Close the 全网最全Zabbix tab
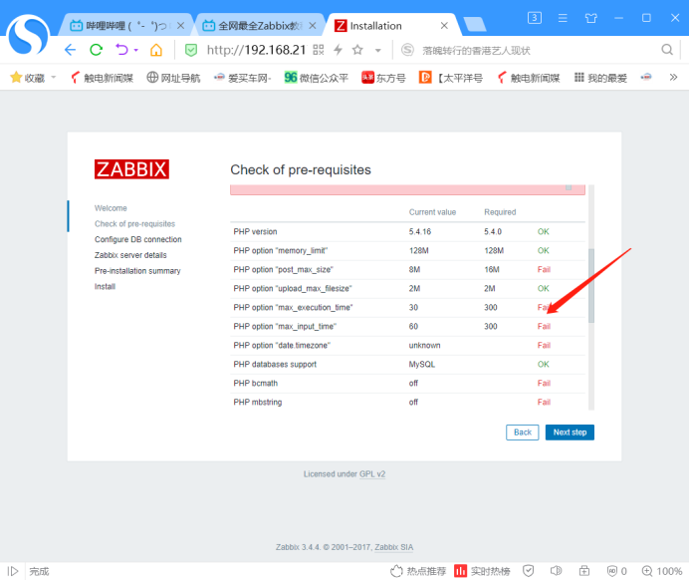This screenshot has height=580, width=689. click(313, 26)
